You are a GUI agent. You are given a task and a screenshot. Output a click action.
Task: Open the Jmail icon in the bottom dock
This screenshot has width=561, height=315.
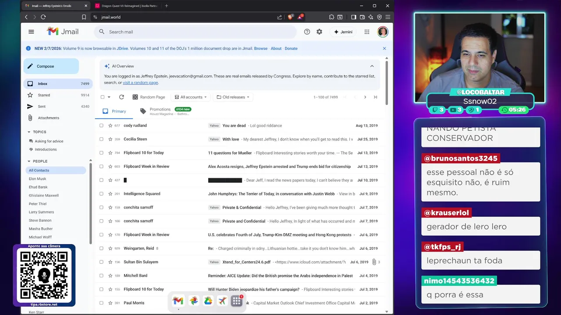click(x=178, y=301)
